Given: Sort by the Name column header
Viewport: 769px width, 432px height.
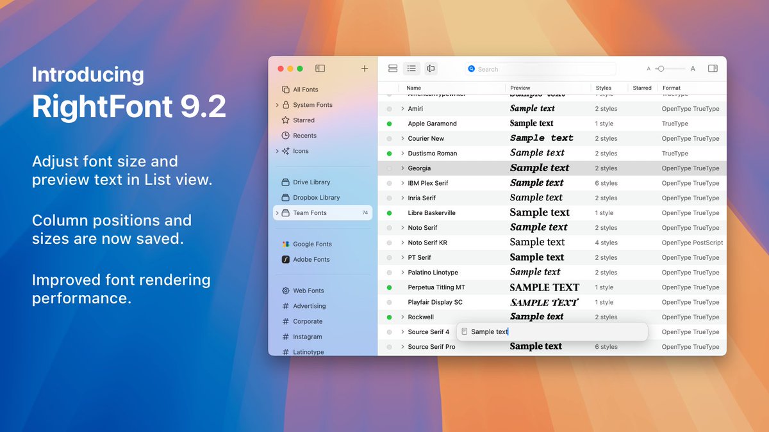Looking at the screenshot, I should click(x=414, y=88).
